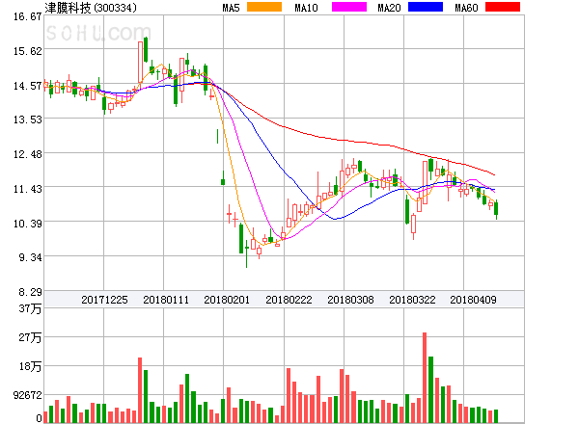Click the magenta MA10 legend swatch
Image resolution: width=579 pixels, height=424 pixels.
pos(349,7)
